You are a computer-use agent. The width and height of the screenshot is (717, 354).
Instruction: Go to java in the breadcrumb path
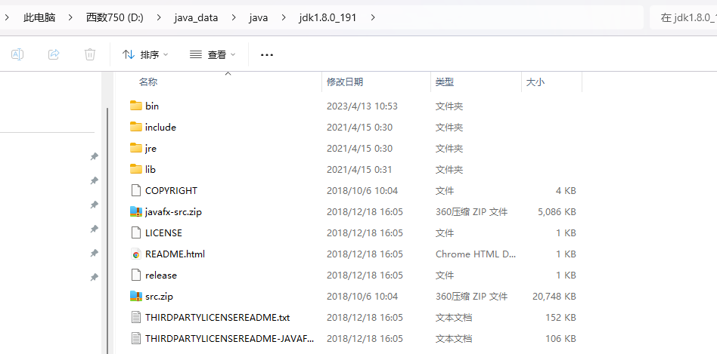[259, 18]
